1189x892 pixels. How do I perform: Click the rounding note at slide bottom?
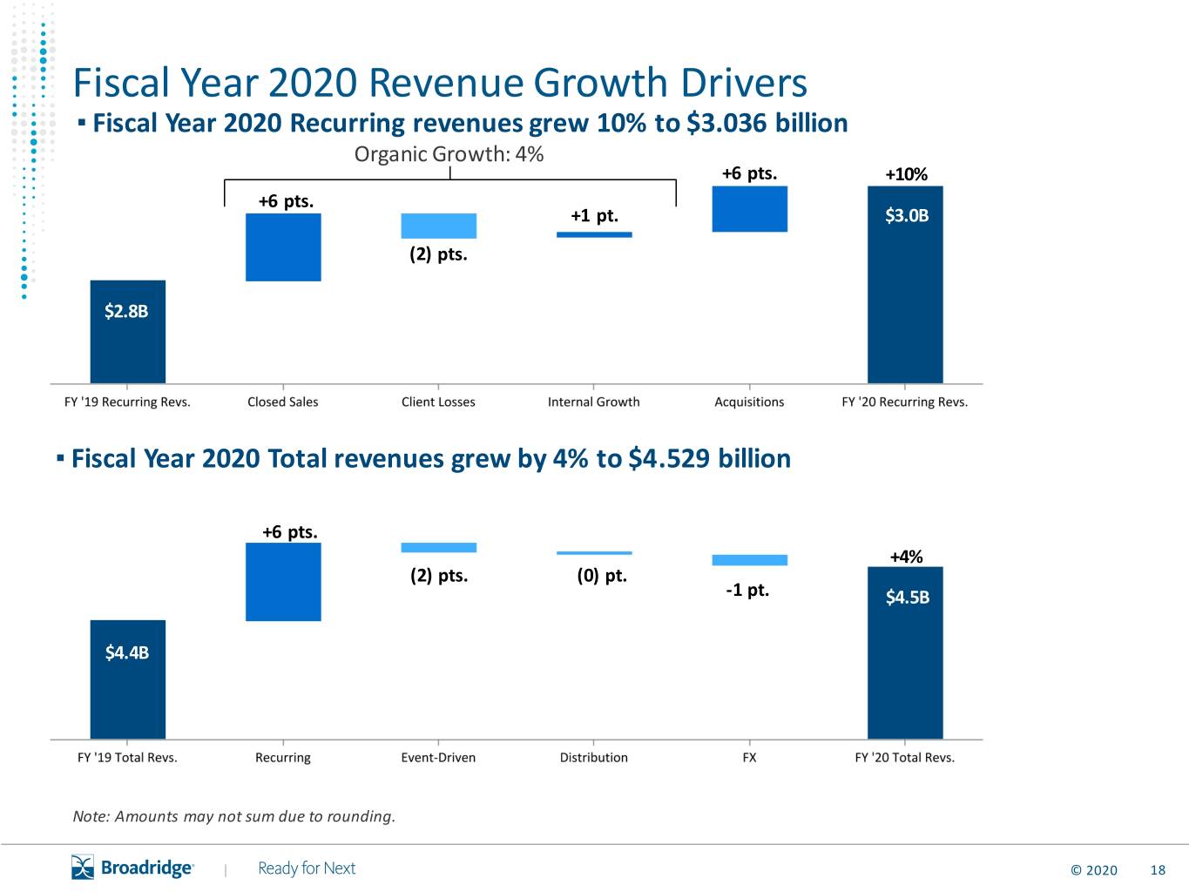(233, 816)
